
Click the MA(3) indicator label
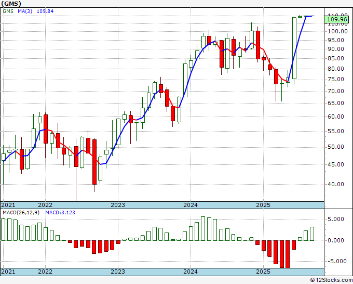click(25, 11)
